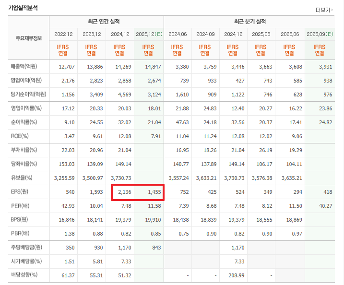
Task: Select the 최근 분기 실적 header
Action: click(x=249, y=22)
